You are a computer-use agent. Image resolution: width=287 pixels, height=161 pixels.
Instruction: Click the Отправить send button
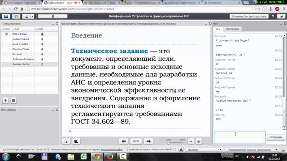276,137
